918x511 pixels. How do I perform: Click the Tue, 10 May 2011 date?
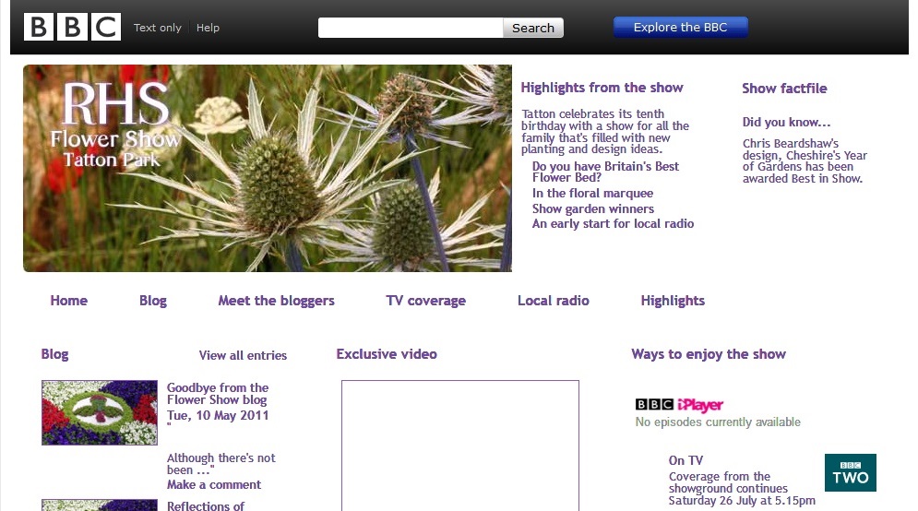[x=218, y=416]
